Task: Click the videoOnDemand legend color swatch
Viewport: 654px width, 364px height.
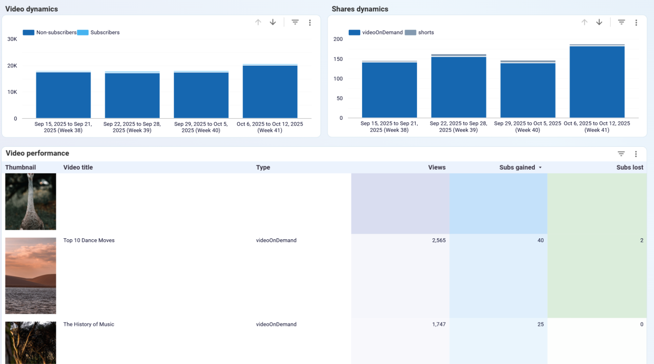Action: pos(355,32)
